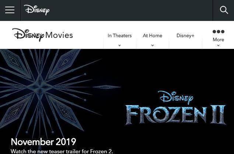Screen dimensions: 234x154
Task: Click the blue Disney wordmark above Frozen II
Action: pos(176,97)
